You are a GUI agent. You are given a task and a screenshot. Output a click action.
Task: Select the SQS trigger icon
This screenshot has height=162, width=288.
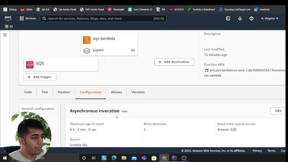[x=30, y=65]
